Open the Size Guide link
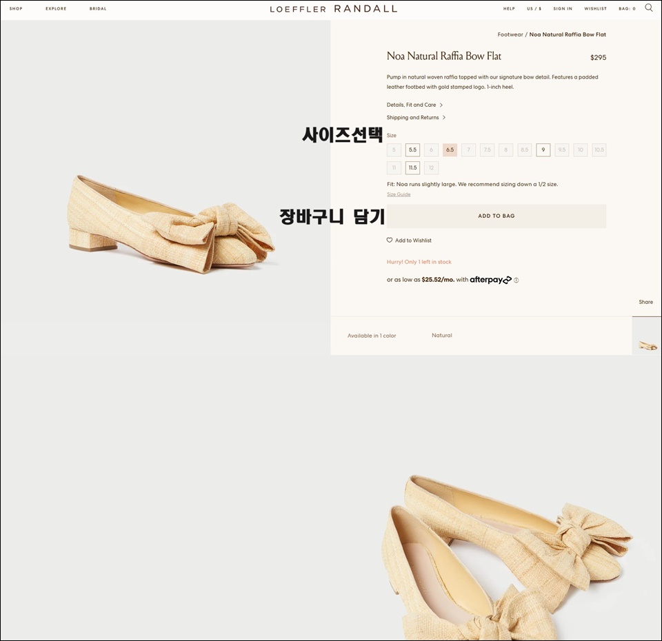This screenshot has width=662, height=641. point(399,194)
